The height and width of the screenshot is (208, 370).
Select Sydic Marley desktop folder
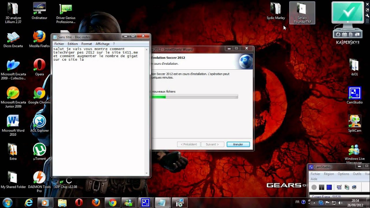pos(276,12)
